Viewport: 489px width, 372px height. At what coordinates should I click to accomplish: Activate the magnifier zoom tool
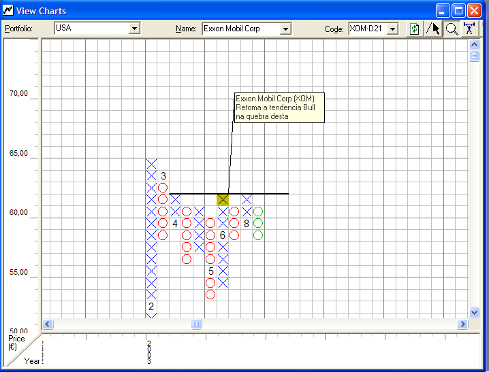coord(452,29)
